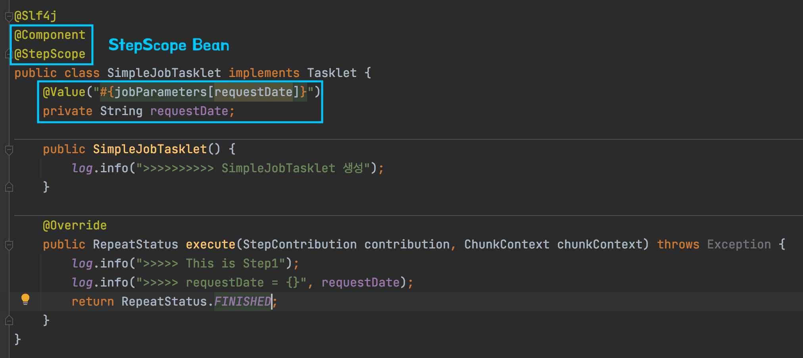Image resolution: width=803 pixels, height=358 pixels.
Task: Click the FINISHED constant in return statement
Action: pyautogui.click(x=242, y=302)
